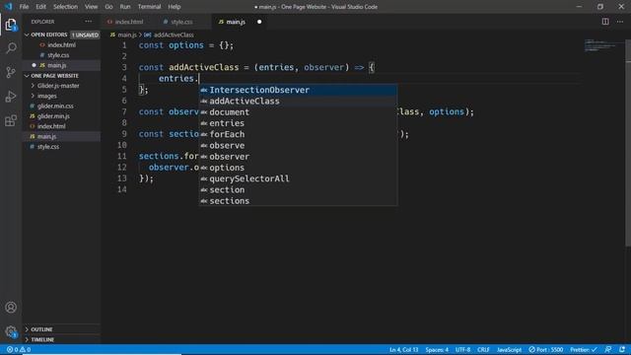Click the errors and warnings status icon
Viewport: 631px width, 355px height.
19,349
